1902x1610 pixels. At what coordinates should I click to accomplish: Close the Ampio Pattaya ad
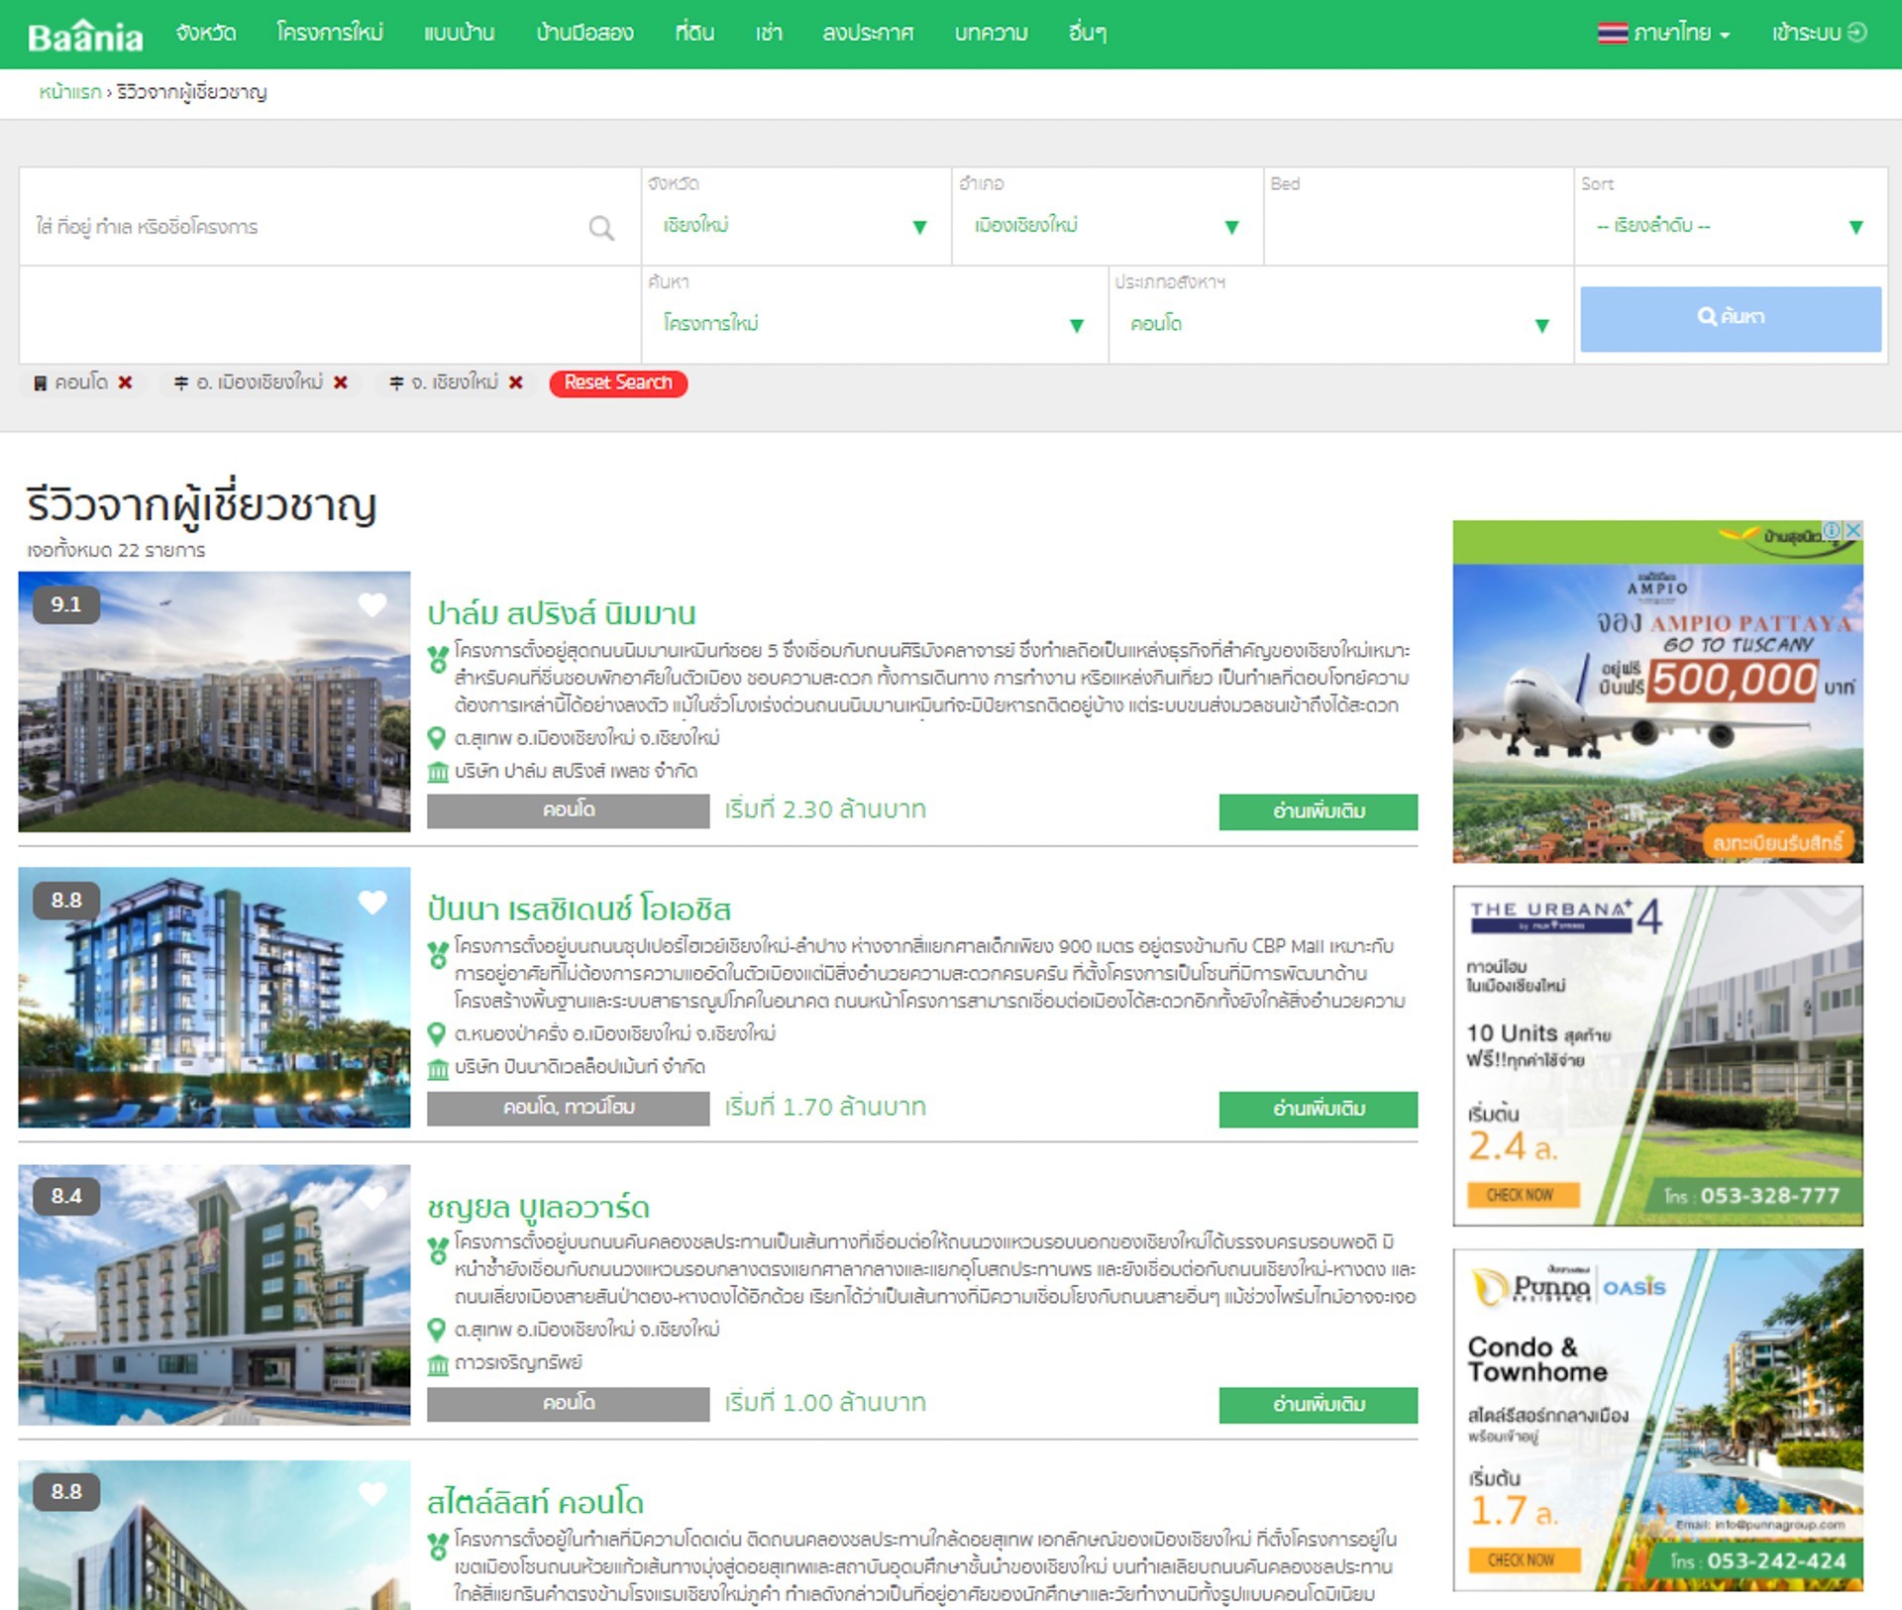click(x=1853, y=530)
